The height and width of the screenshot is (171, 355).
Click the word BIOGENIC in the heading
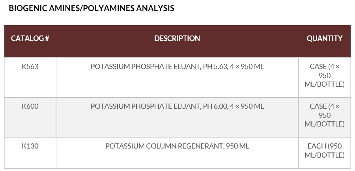[x=26, y=8]
